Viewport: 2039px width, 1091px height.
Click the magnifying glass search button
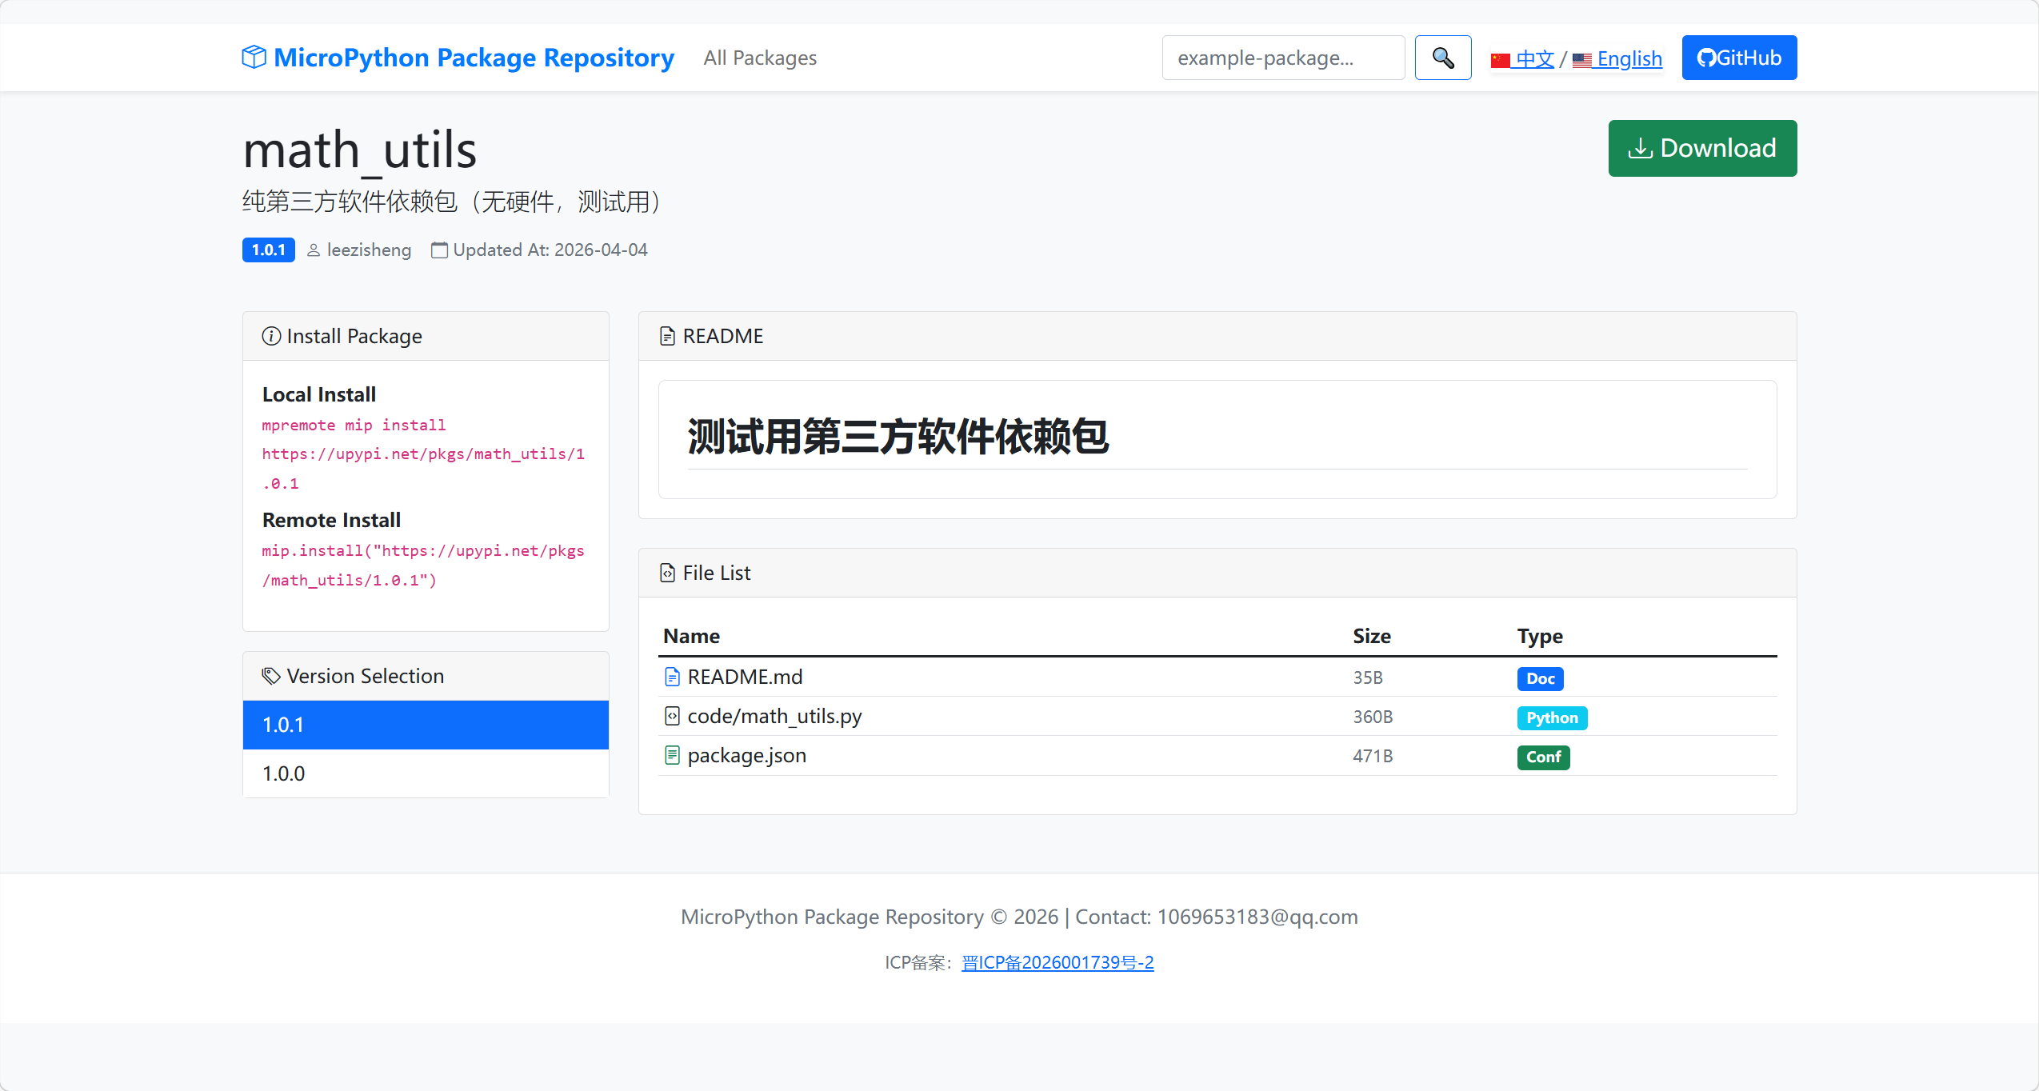[1442, 58]
